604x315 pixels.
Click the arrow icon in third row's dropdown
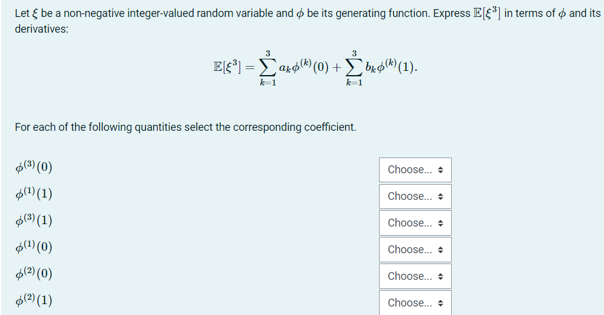pos(441,223)
